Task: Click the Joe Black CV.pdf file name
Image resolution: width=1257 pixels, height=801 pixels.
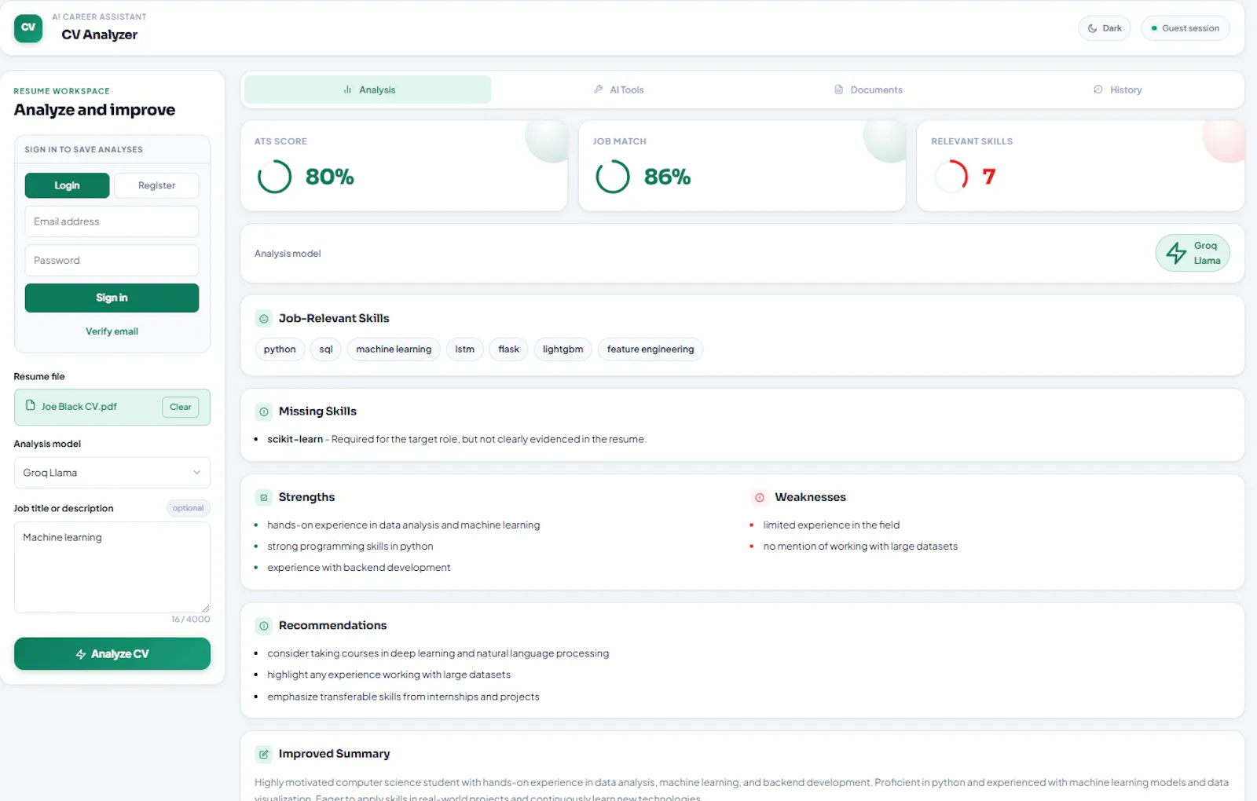Action: point(79,407)
